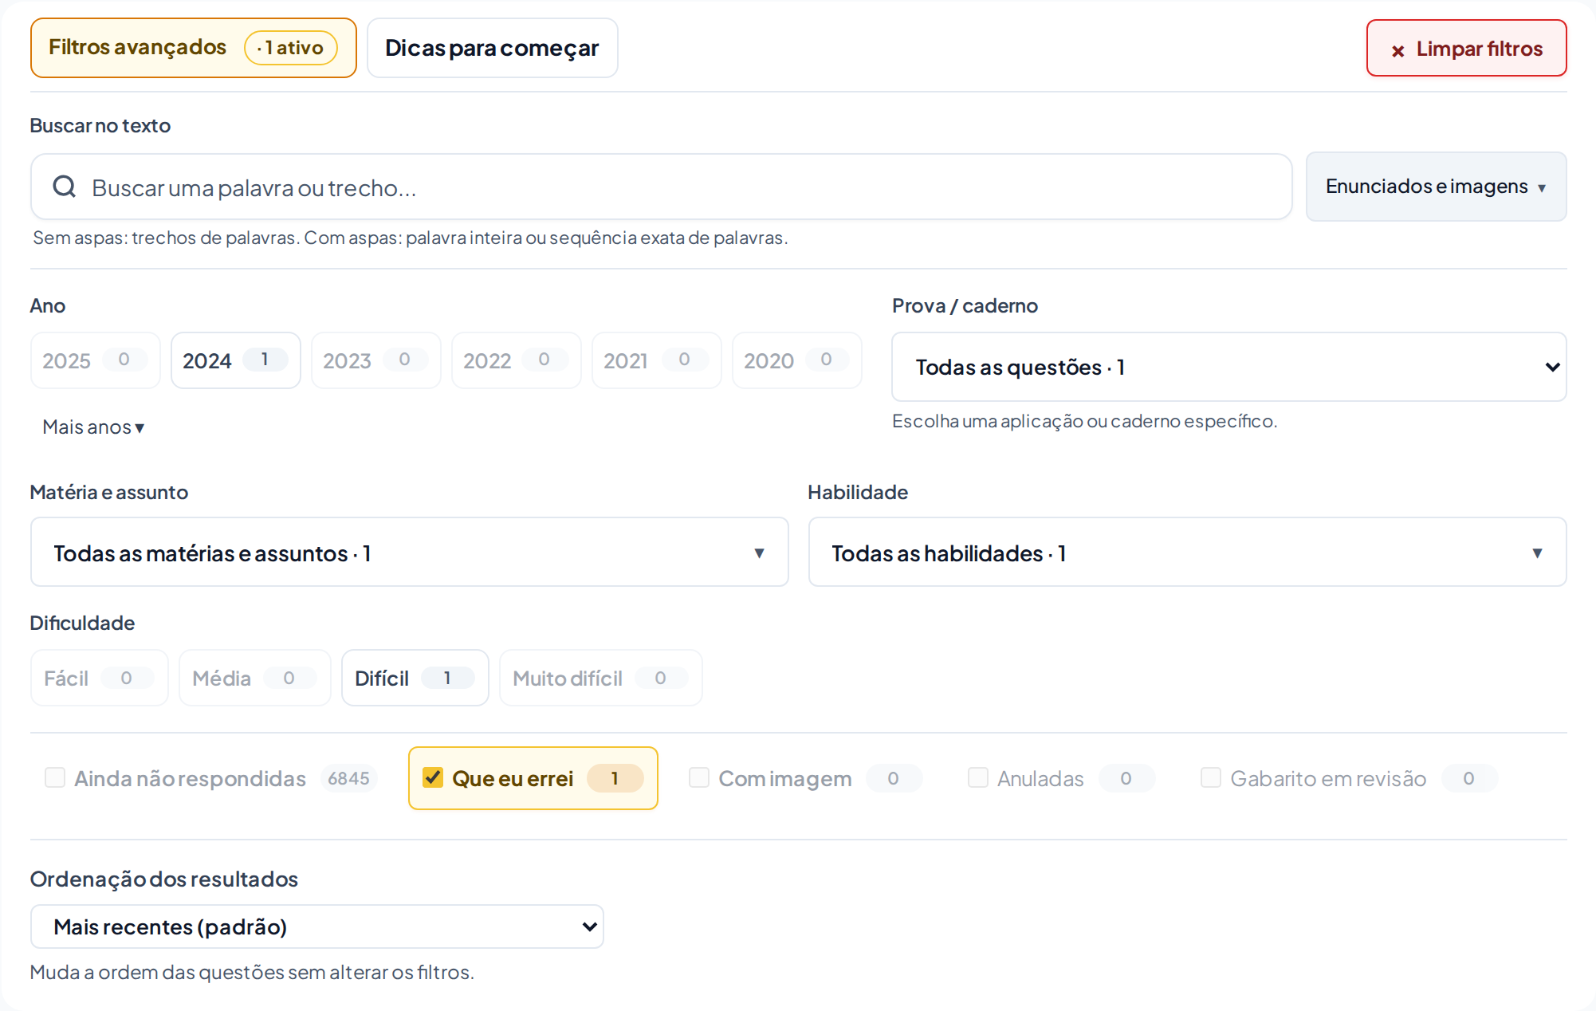
Task: Click the triangle arrow in Habilidade field
Action: (1537, 553)
